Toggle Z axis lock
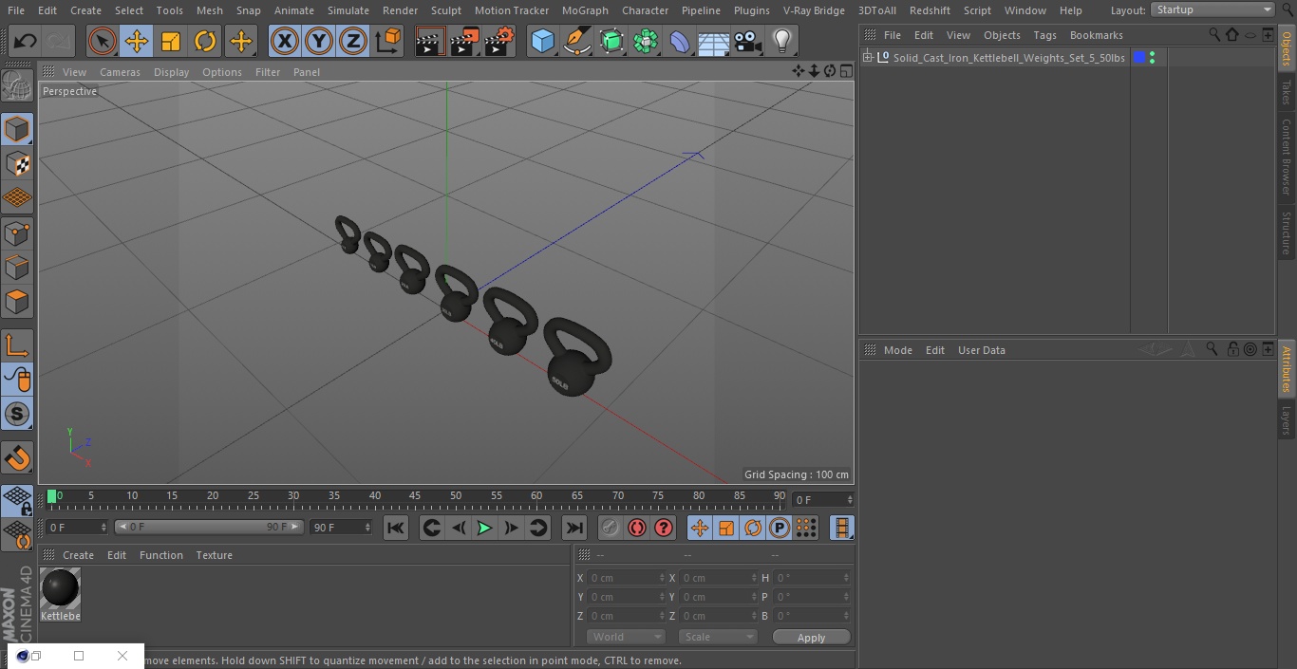The image size is (1297, 669). pyautogui.click(x=353, y=41)
